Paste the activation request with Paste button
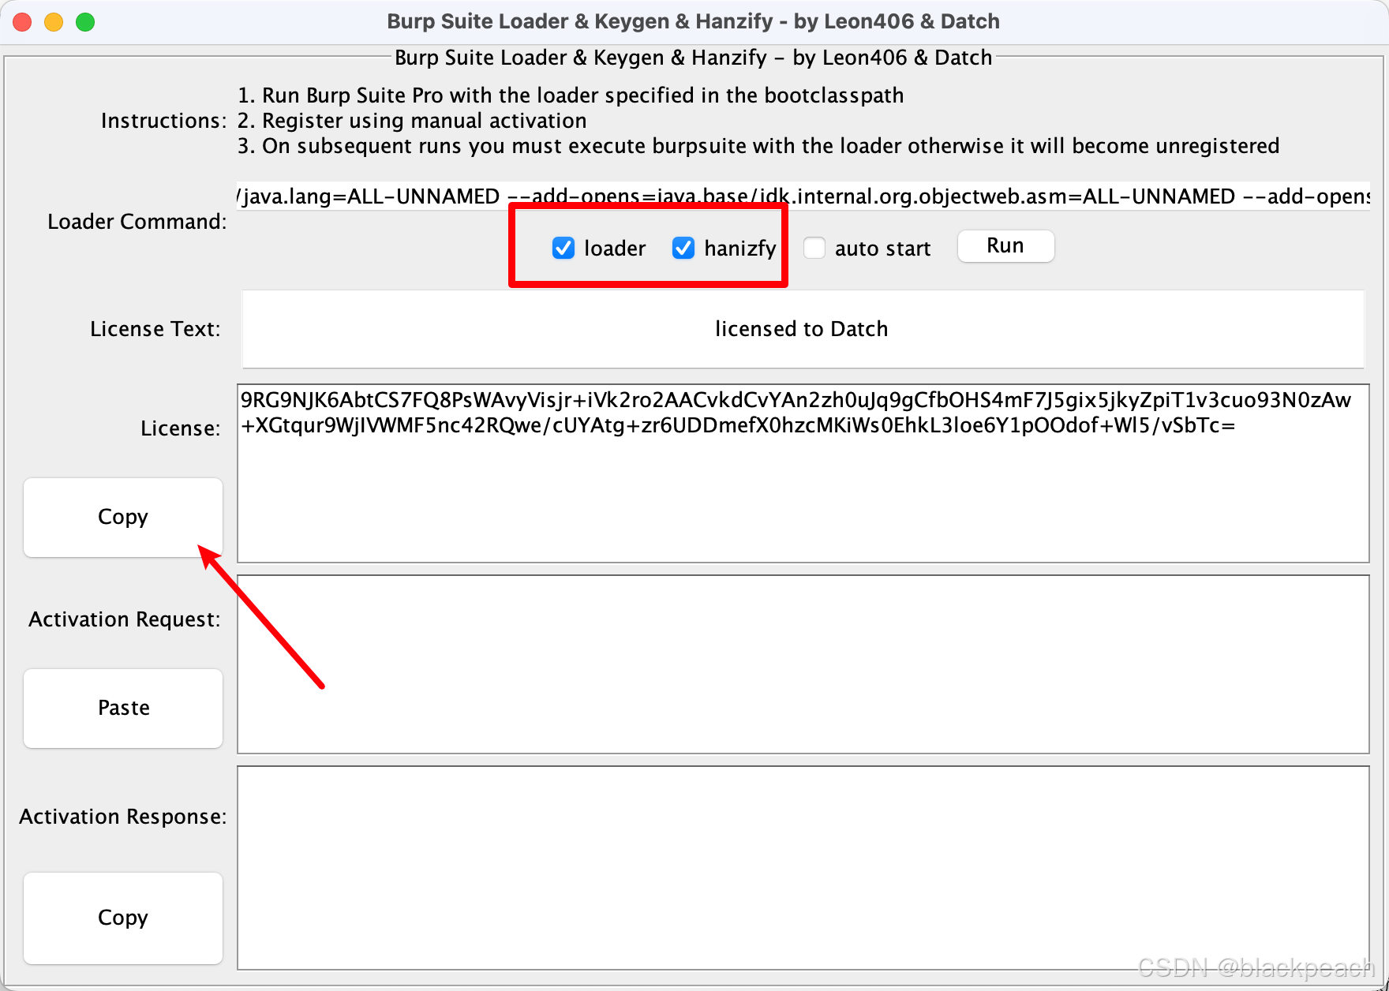Screen dimensions: 1389x991 [123, 708]
